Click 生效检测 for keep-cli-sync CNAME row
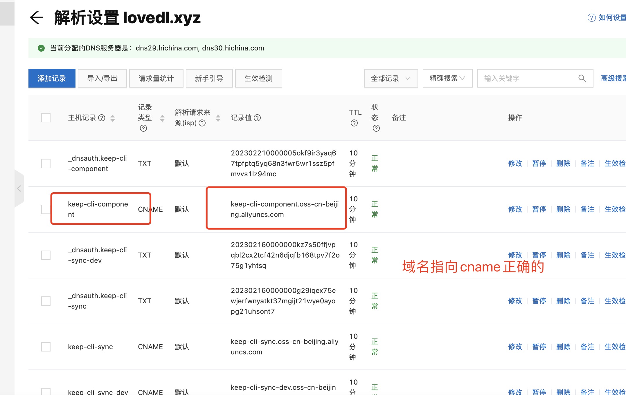Viewport: 626px width, 395px height. coord(615,347)
